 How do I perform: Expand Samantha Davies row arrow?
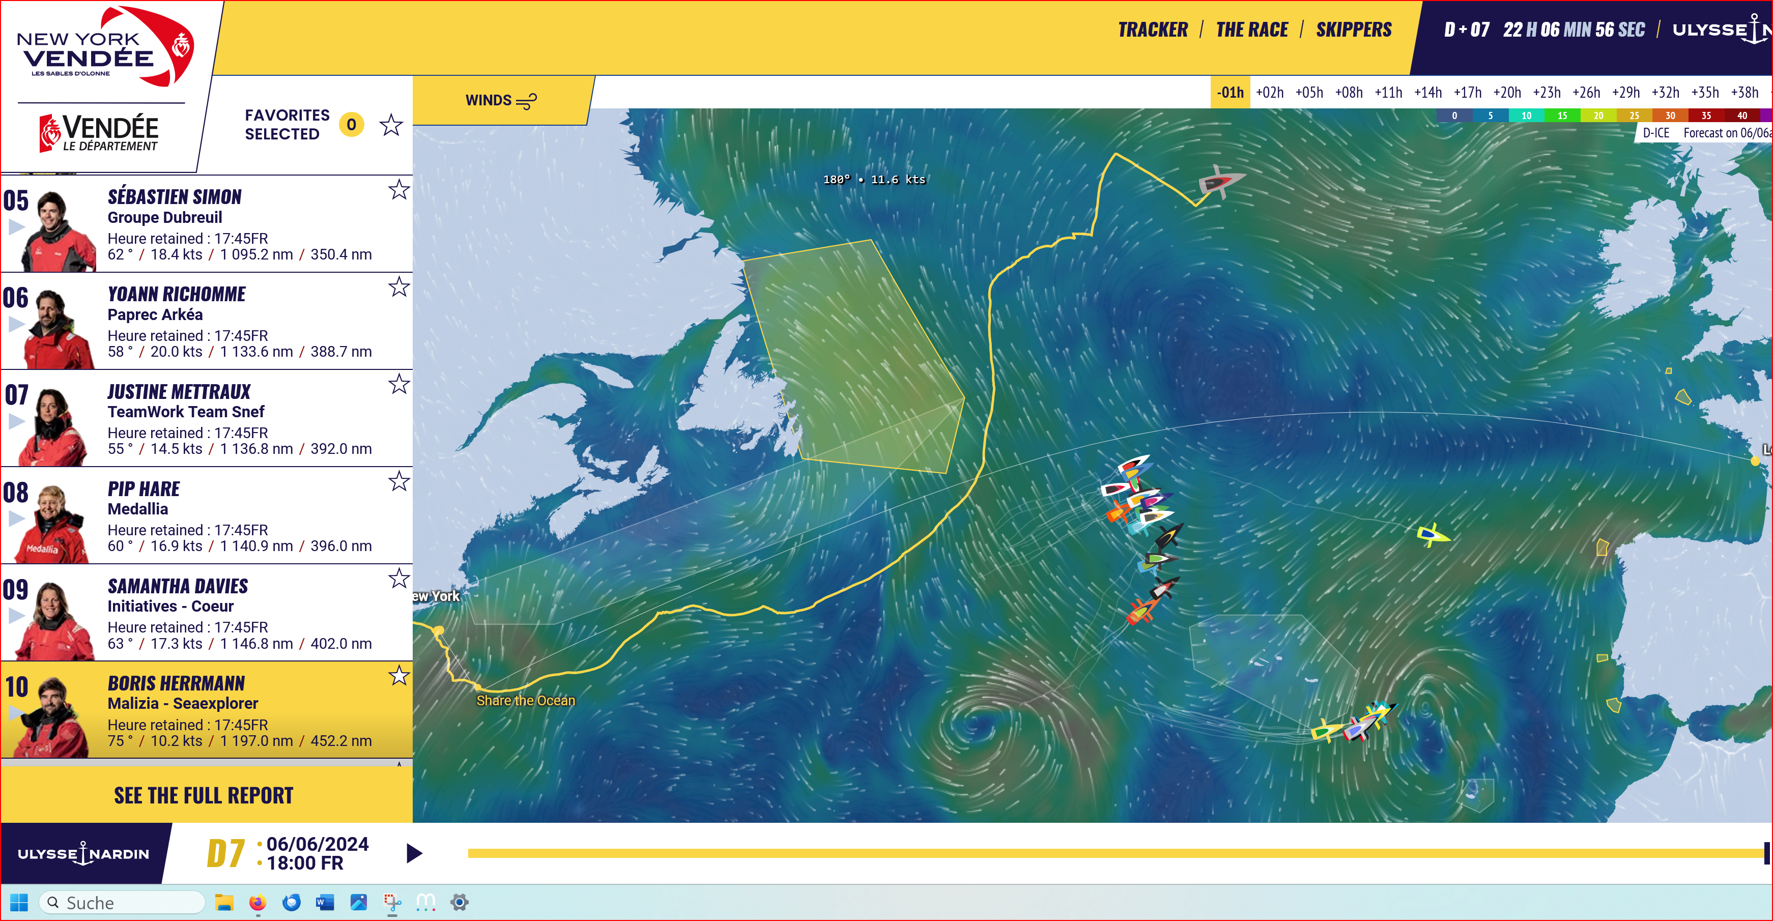(x=16, y=616)
